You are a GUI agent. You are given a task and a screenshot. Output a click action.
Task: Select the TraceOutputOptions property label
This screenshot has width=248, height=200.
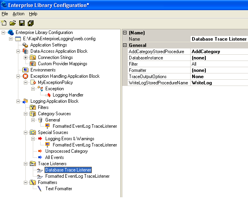[x=148, y=77]
